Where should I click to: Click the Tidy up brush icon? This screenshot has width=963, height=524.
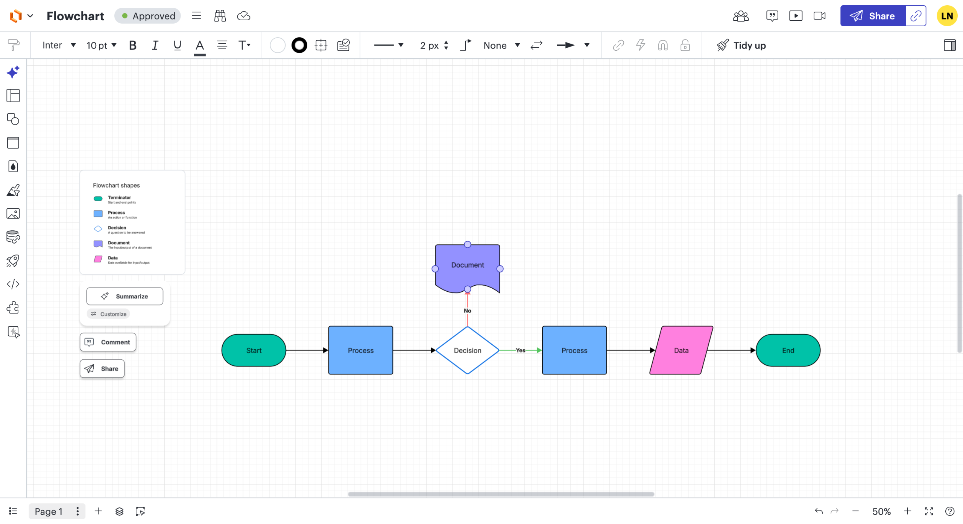coord(722,45)
